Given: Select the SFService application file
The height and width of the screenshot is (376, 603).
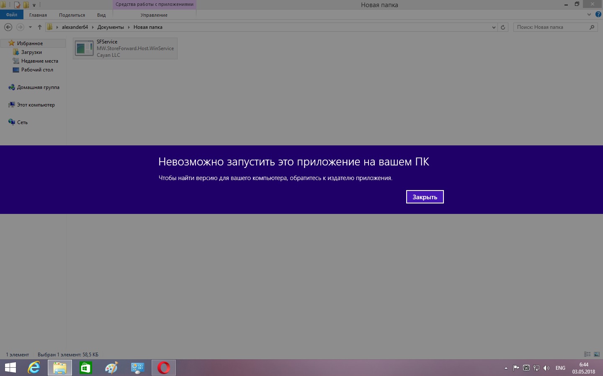Looking at the screenshot, I should point(125,48).
